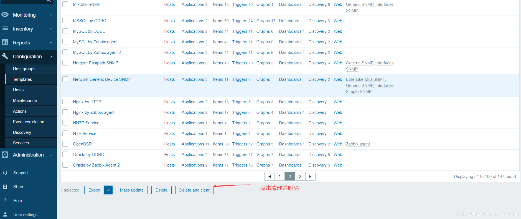Expand the Inventory menu chevron
Image resolution: width=521 pixels, height=219 pixels.
pos(51,29)
